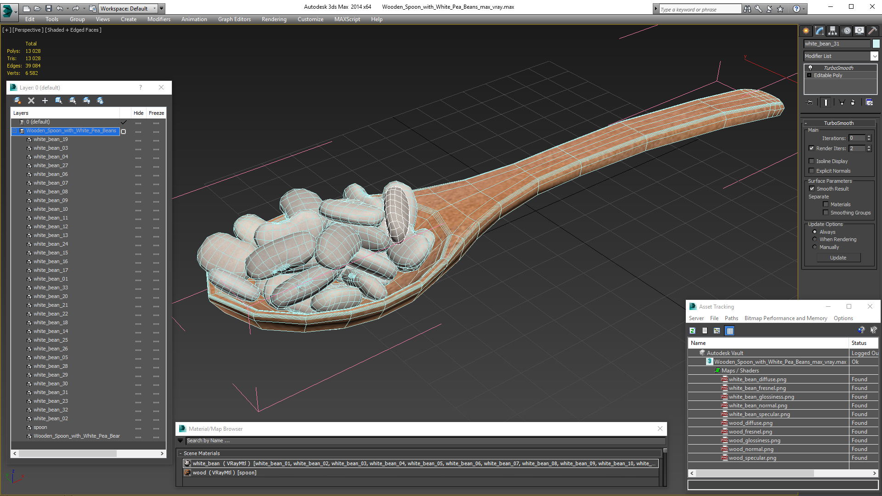This screenshot has width=882, height=496.
Task: Click Make Unique modifier icon
Action: [842, 102]
